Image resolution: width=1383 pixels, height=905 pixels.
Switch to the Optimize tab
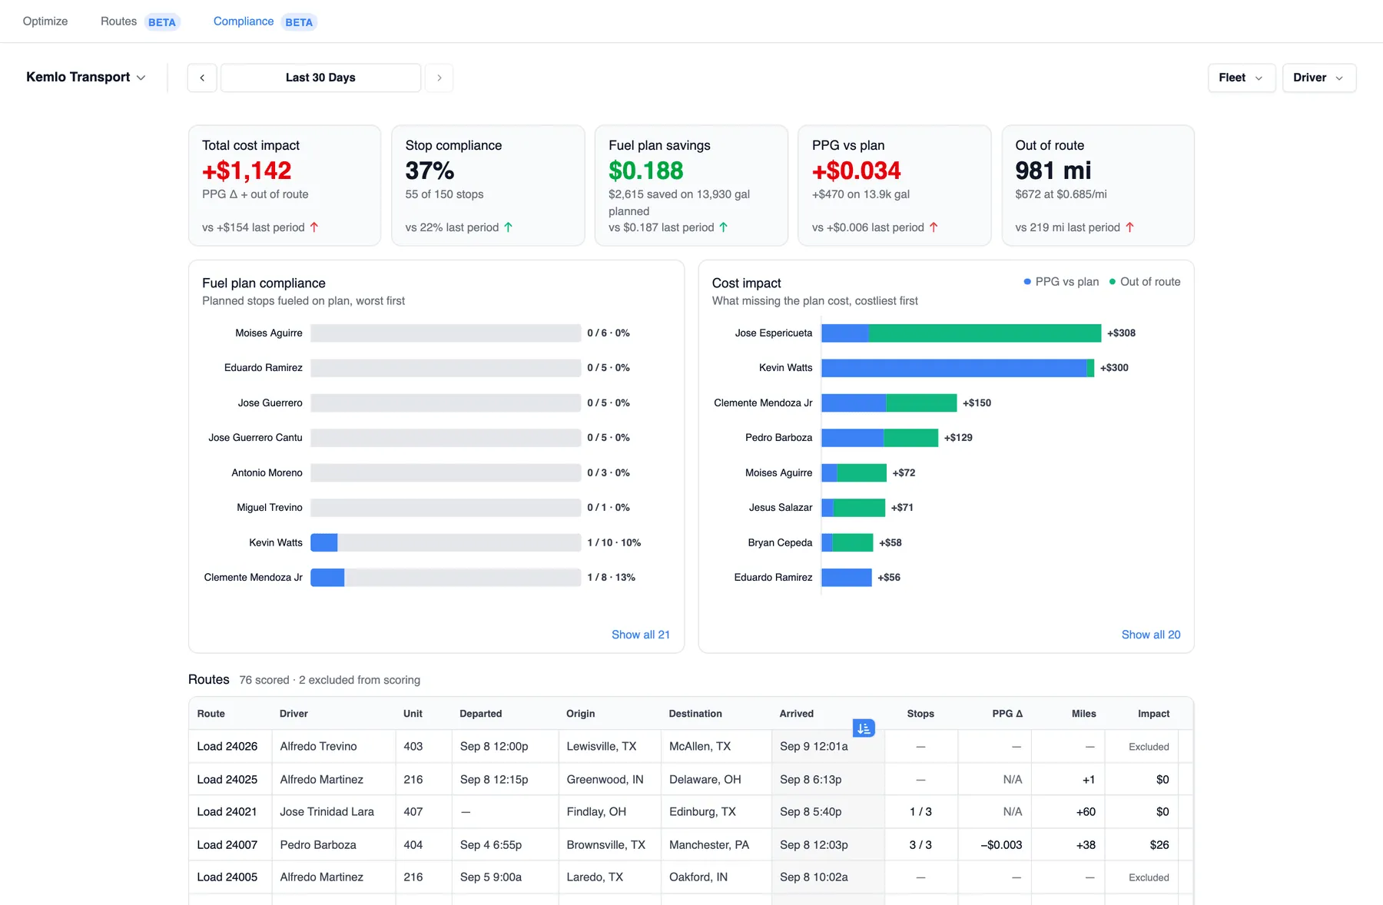pyautogui.click(x=45, y=22)
